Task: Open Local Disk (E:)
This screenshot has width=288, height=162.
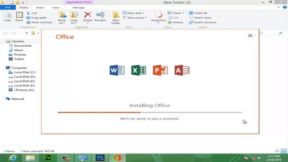Action: tap(24, 81)
